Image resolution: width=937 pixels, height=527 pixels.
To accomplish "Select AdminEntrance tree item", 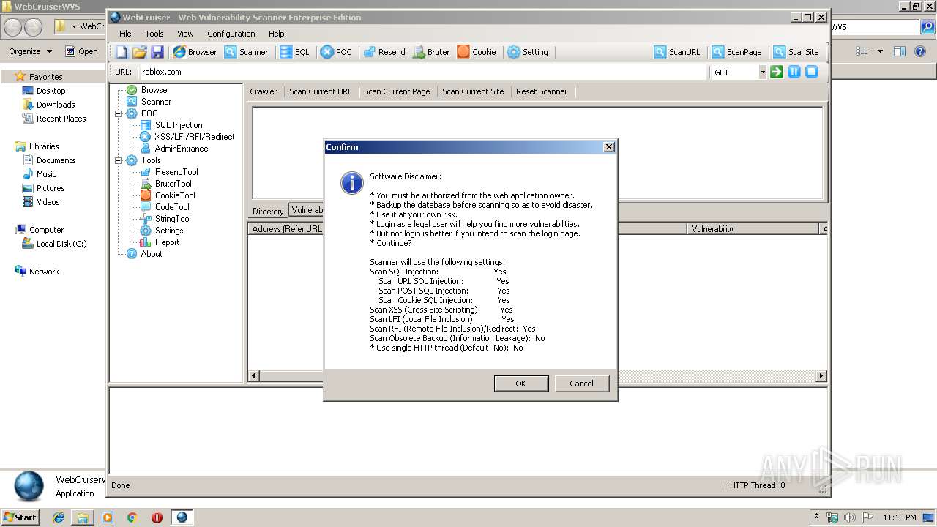I will coord(182,149).
